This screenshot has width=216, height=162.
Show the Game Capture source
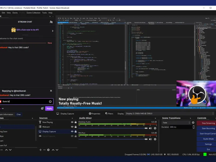72,136
